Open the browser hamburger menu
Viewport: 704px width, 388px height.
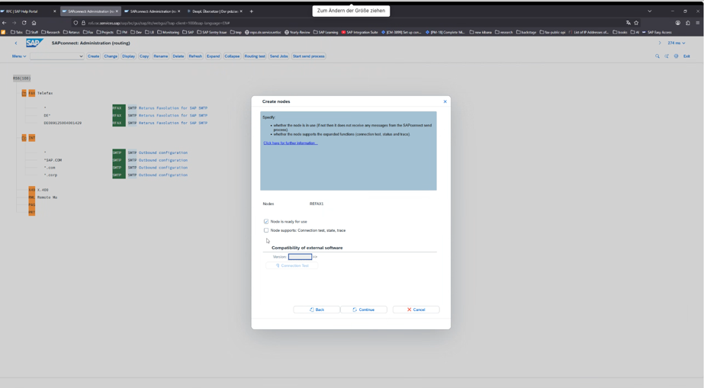click(x=698, y=23)
